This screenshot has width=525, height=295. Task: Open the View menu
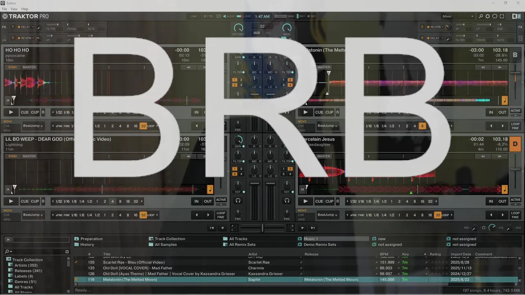point(14,9)
